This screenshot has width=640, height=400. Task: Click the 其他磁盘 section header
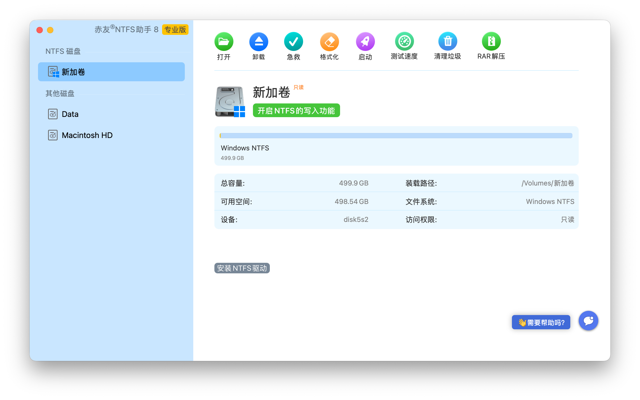click(x=60, y=93)
